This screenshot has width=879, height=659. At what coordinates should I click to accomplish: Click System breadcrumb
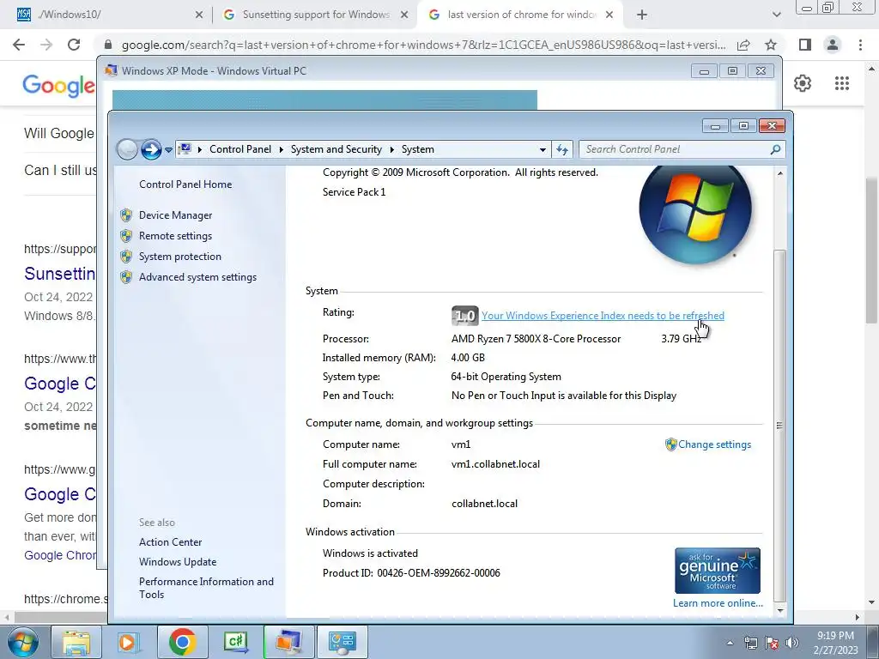(418, 149)
